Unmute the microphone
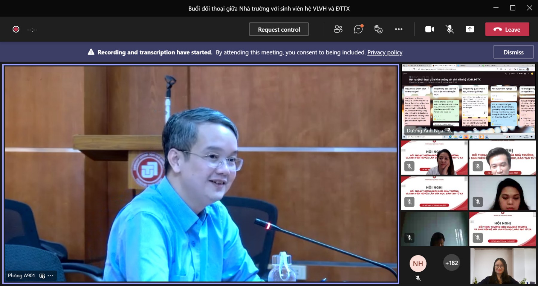Screen dimensions: 538x286 (x=450, y=29)
